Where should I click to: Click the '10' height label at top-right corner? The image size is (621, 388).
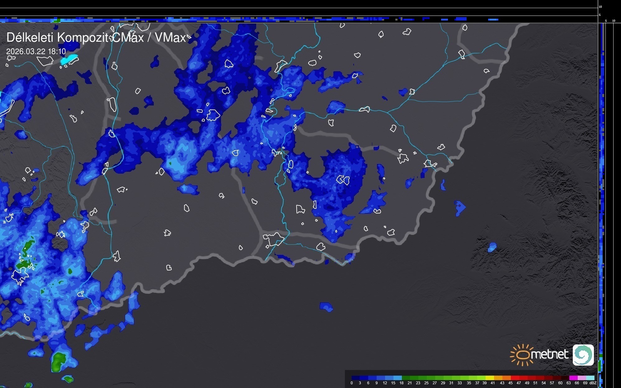point(600,7)
